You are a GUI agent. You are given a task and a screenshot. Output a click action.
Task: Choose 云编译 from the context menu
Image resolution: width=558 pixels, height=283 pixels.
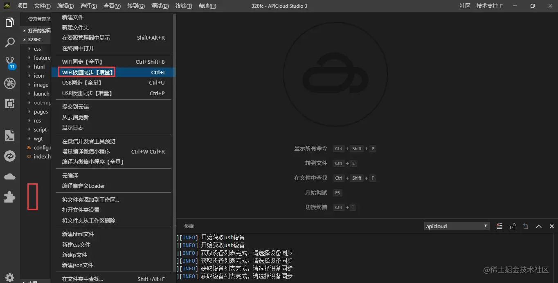(x=113, y=176)
